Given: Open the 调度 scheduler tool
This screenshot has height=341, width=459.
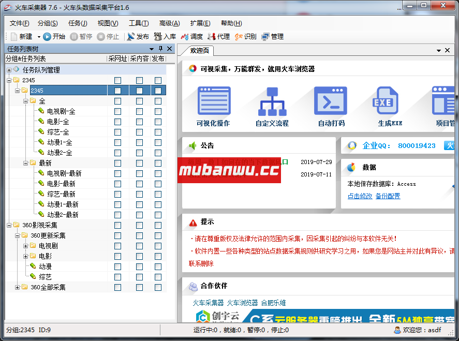Looking at the screenshot, I should pyautogui.click(x=184, y=37).
